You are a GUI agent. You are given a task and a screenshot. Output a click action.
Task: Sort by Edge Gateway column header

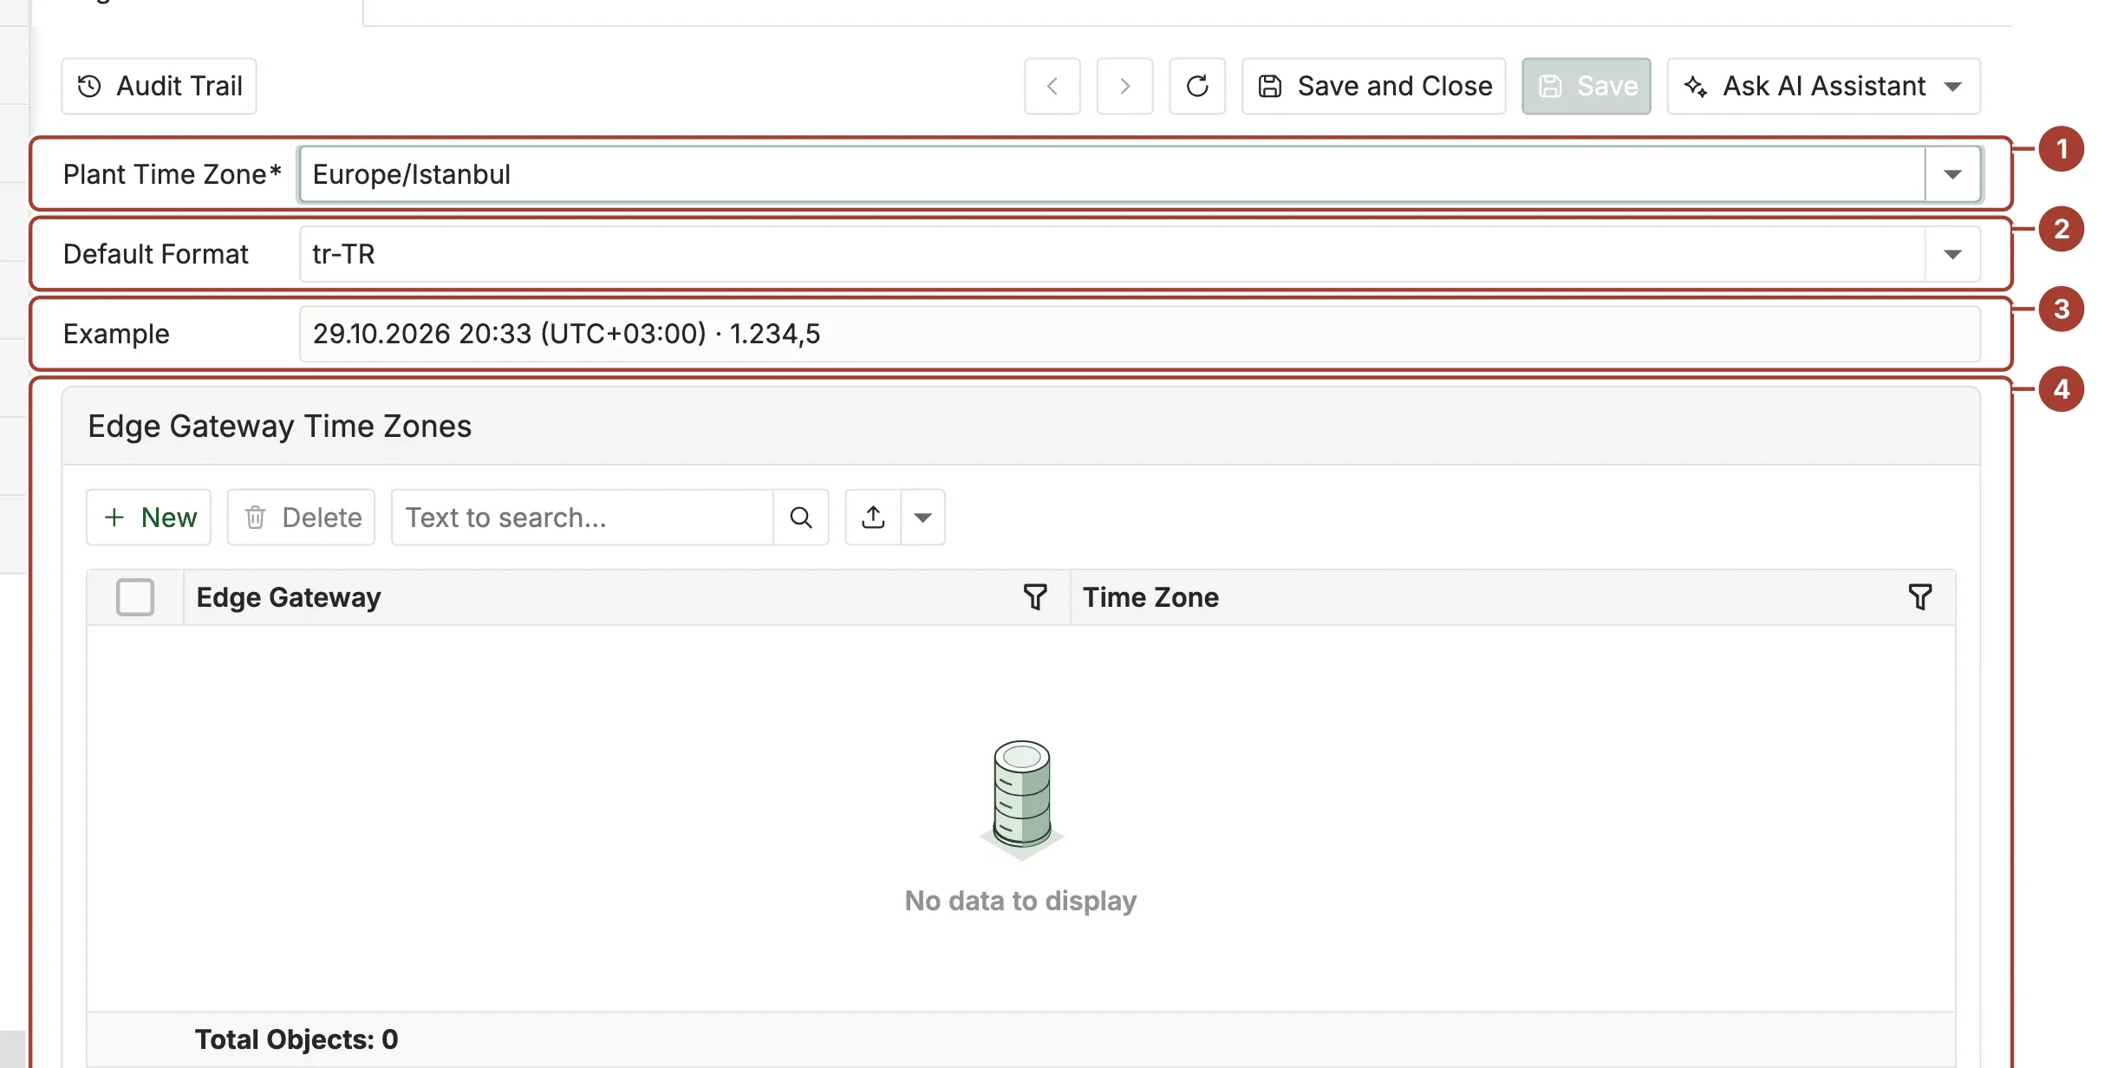[x=289, y=597]
